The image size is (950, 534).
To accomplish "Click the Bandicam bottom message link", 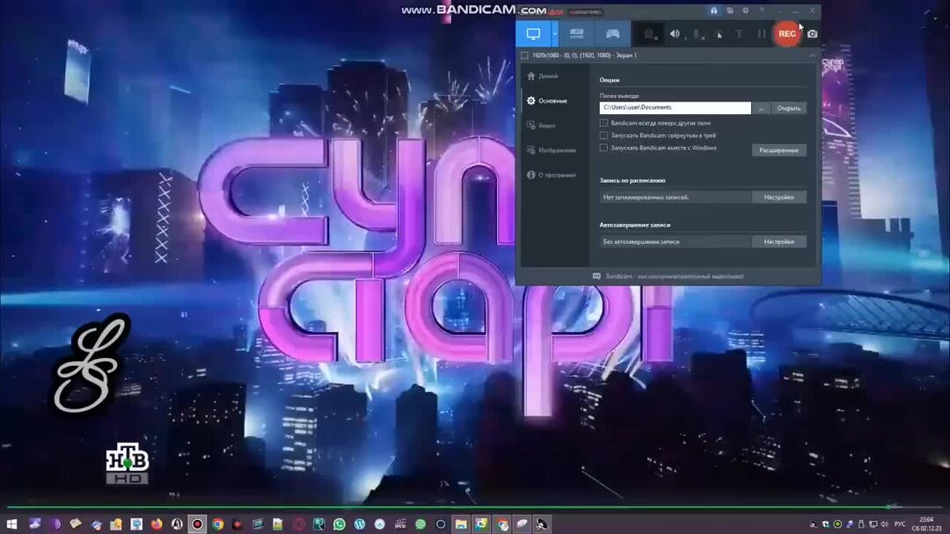I will pos(669,277).
